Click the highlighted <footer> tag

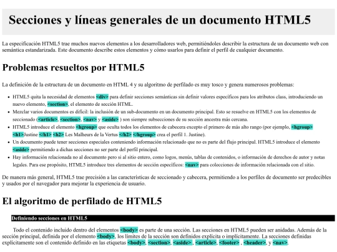(x=229, y=243)
